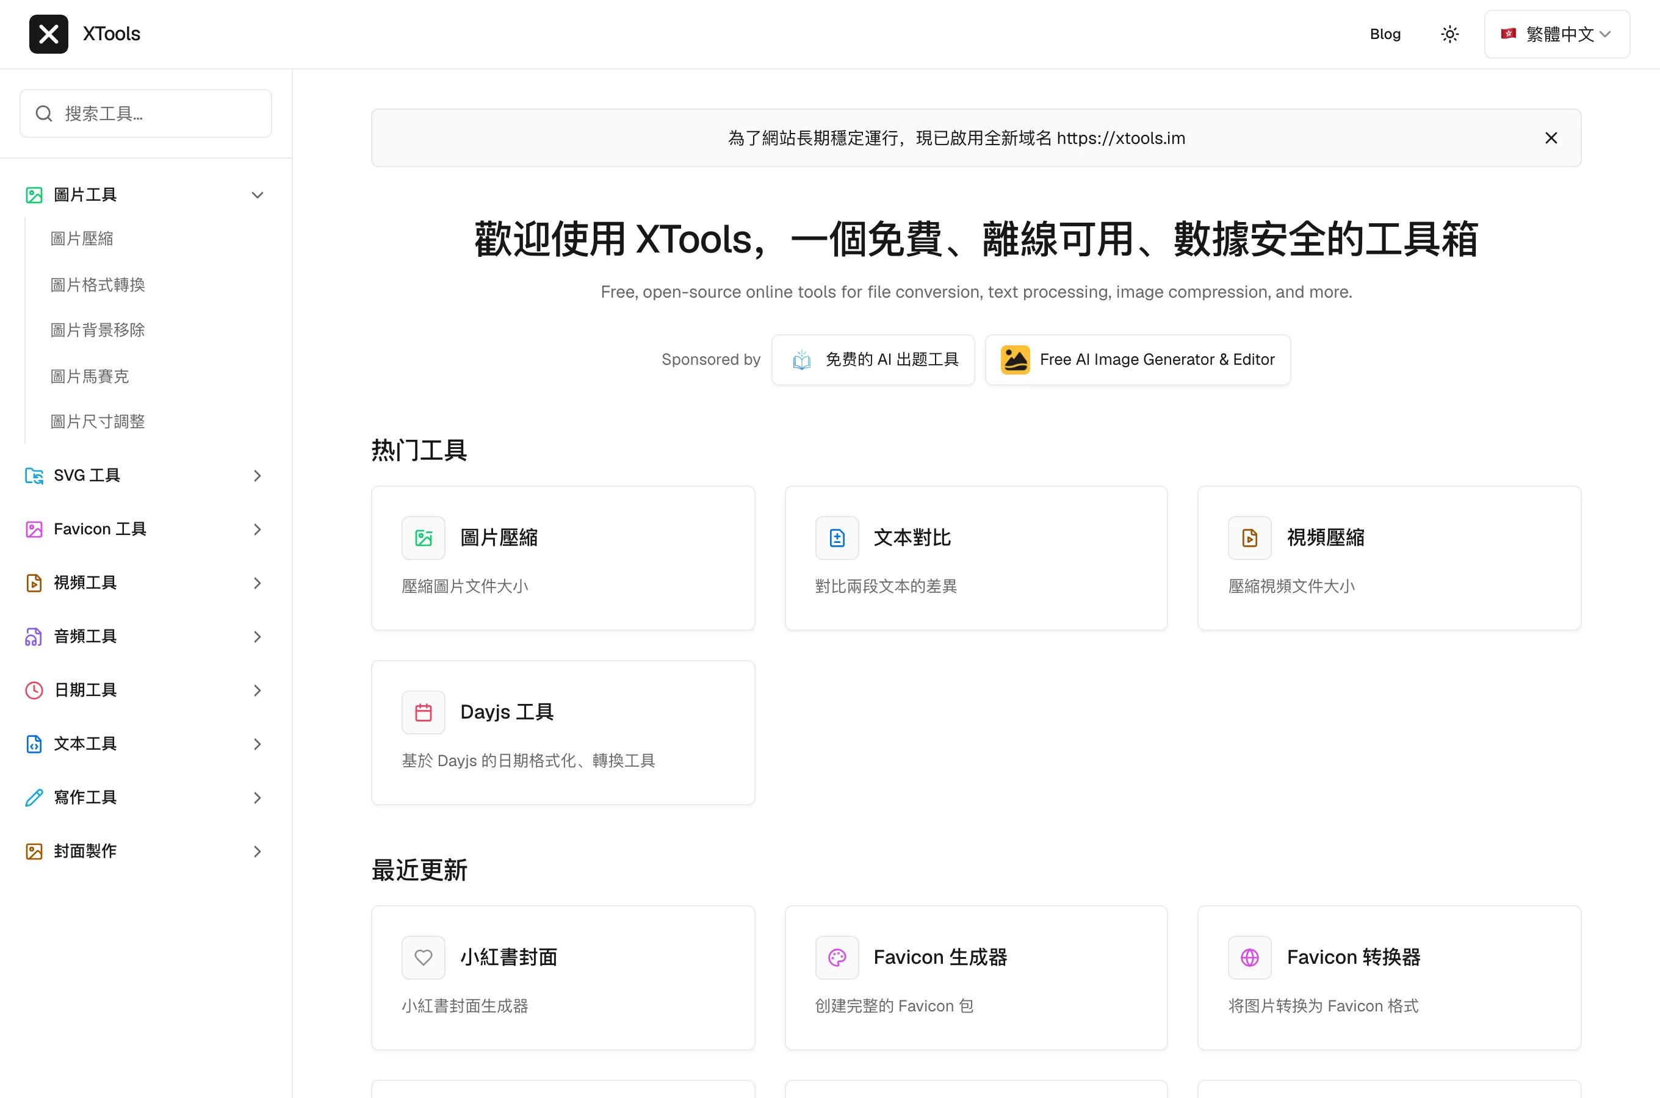Image resolution: width=1660 pixels, height=1098 pixels.
Task: Click 對比兩段文本的差異 description text
Action: 886,586
